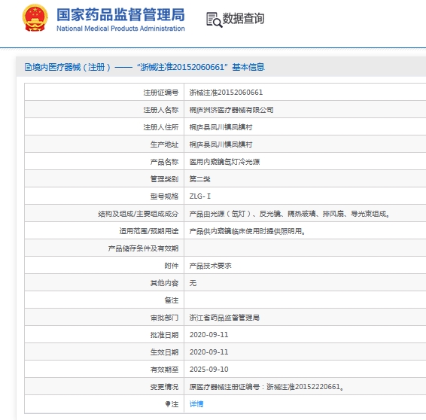Screen dimensions: 426x420
Task: Click the data query magnifier icon
Action: click(214, 20)
